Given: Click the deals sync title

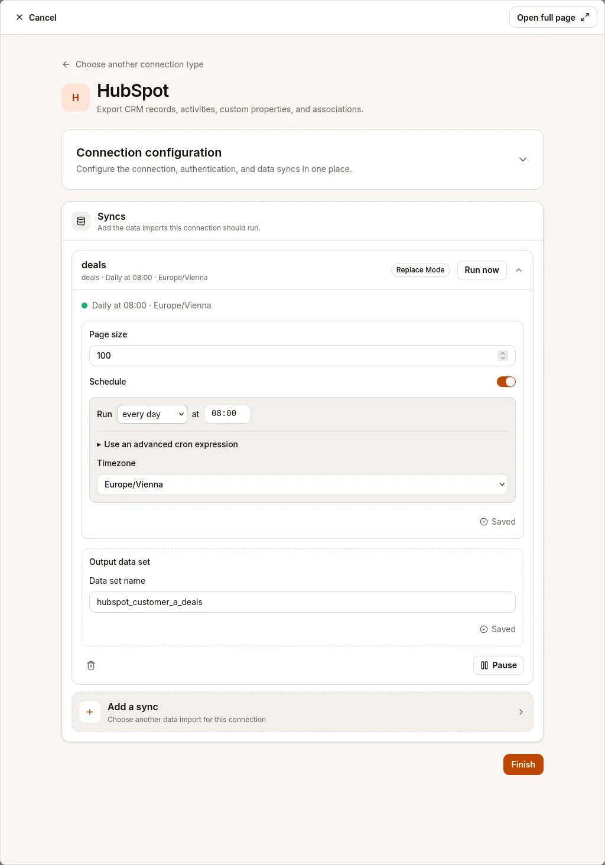Looking at the screenshot, I should pyautogui.click(x=94, y=265).
